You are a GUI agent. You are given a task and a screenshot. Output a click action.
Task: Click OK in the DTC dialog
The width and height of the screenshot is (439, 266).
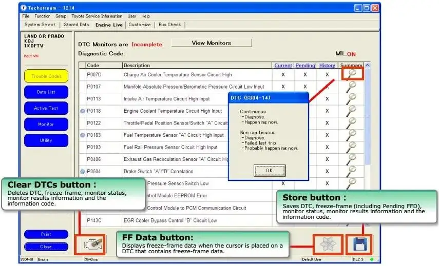coord(270,171)
